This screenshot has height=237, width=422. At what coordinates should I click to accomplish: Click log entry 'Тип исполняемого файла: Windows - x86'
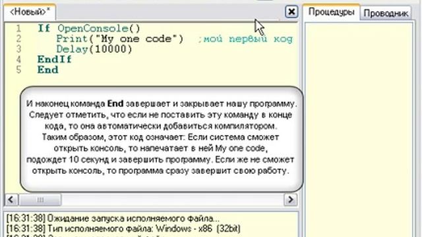[x=123, y=228]
